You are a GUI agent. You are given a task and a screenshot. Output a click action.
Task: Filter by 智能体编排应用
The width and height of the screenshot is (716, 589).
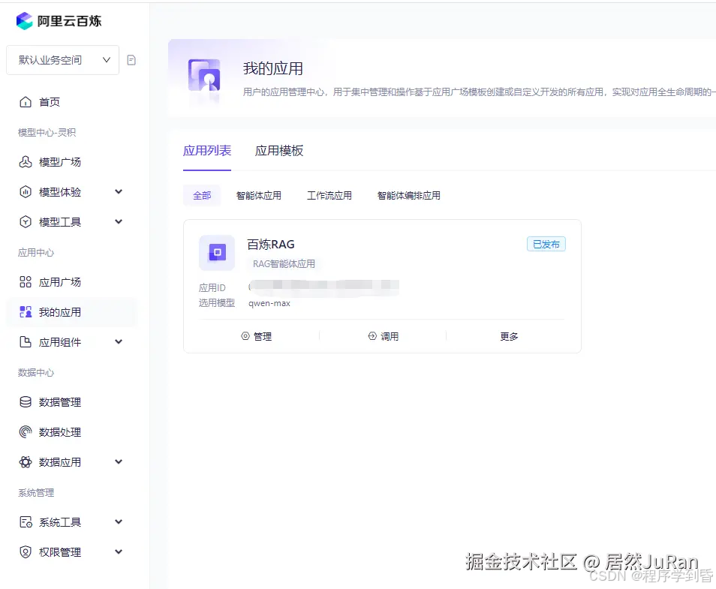(409, 195)
